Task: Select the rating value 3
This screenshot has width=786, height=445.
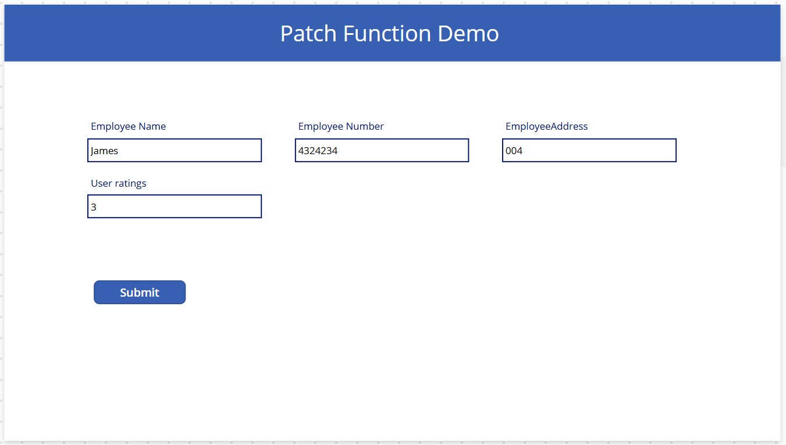Action: (x=93, y=206)
